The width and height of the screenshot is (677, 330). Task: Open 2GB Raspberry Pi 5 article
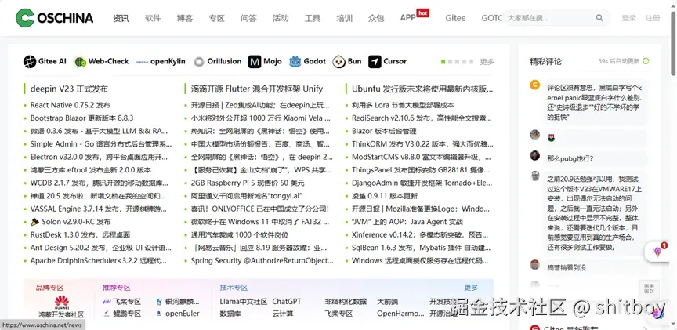[248, 183]
